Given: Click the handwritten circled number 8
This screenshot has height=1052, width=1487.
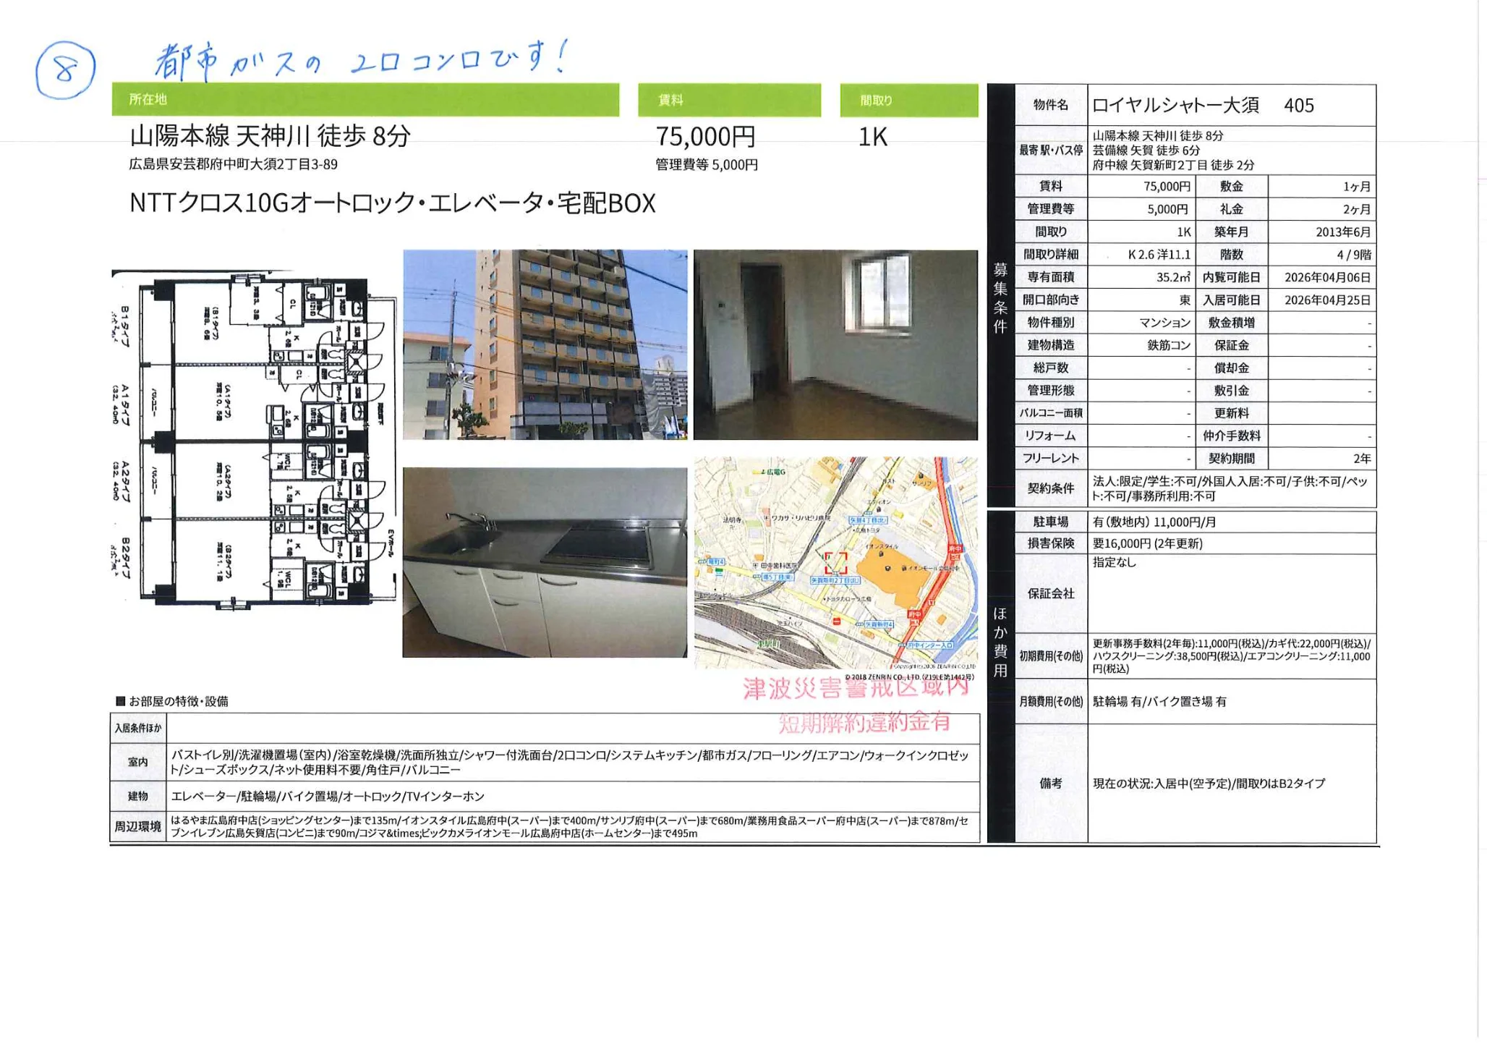Looking at the screenshot, I should pyautogui.click(x=65, y=70).
